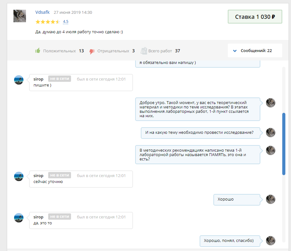Image resolution: width=291 pixels, height=251 pixels.
Task: Click sirop's avatar next to 'да, это то'
Action: coord(19,218)
